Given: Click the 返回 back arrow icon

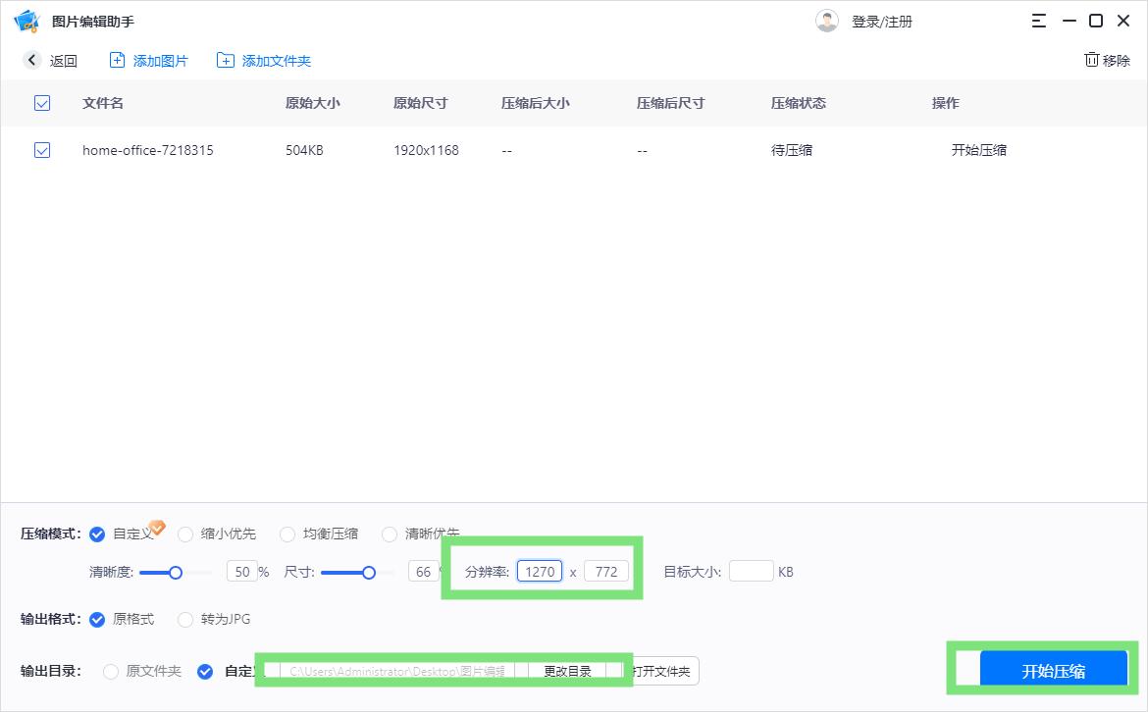Looking at the screenshot, I should (33, 61).
